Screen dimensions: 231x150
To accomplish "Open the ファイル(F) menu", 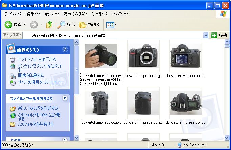I will coord(13,14).
